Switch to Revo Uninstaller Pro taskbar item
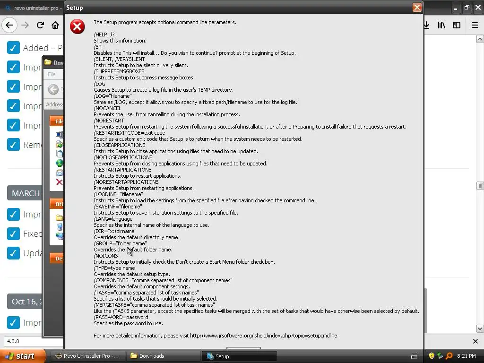484x363 pixels. [88, 356]
